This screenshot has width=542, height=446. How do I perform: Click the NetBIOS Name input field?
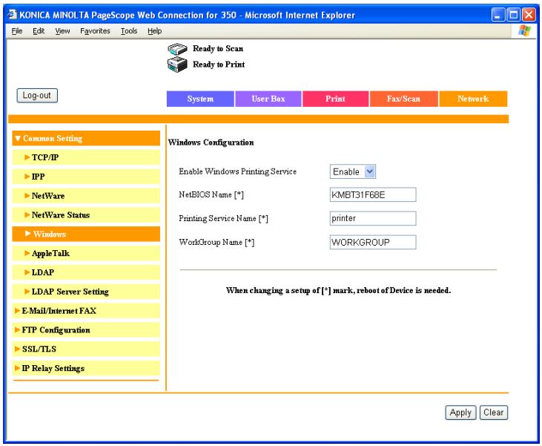373,195
